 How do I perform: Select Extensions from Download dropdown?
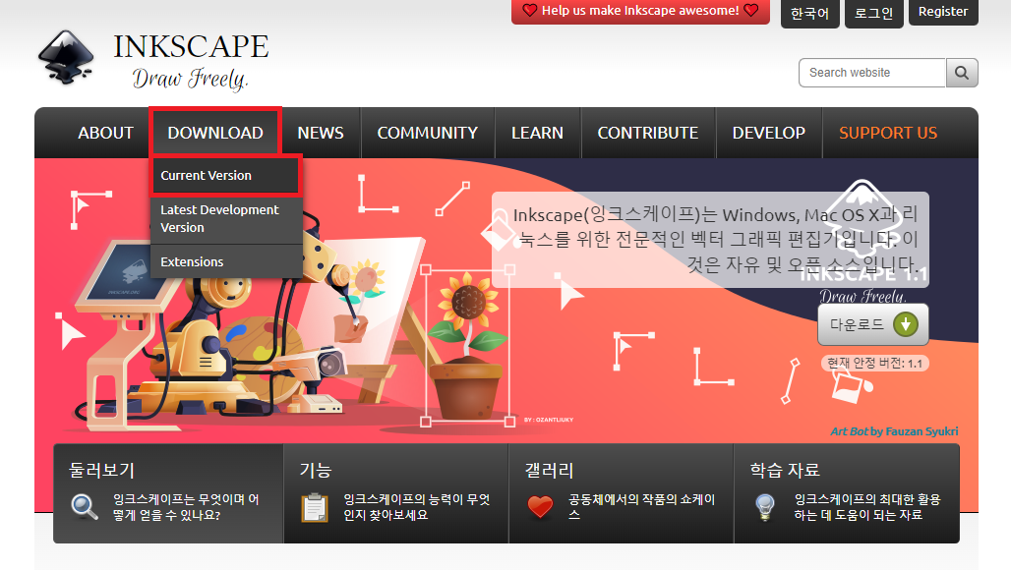click(x=225, y=261)
